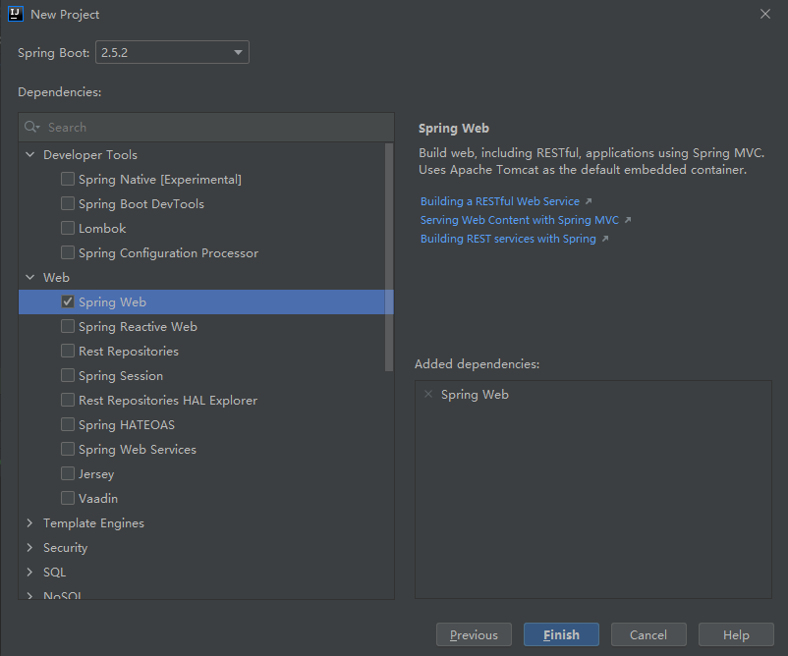
Task: Check the Spring Reactive Web option
Action: (68, 326)
